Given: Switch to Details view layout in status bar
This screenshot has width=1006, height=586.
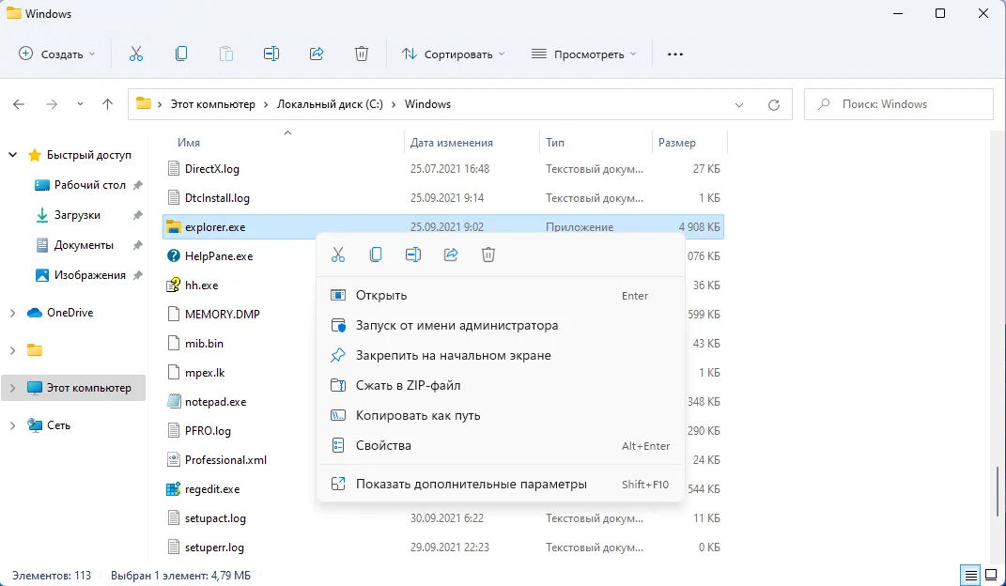Looking at the screenshot, I should click(x=970, y=575).
